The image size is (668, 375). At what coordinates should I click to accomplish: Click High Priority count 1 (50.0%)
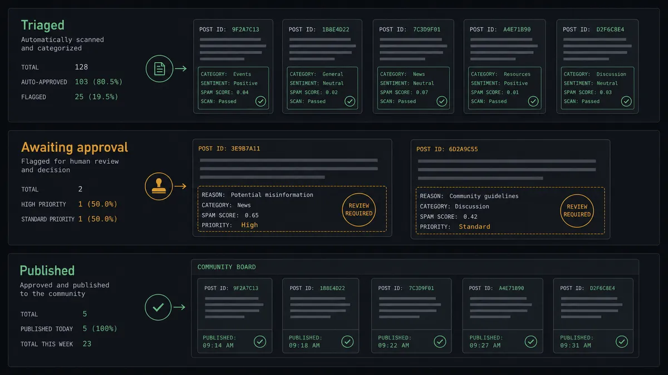[x=97, y=204]
